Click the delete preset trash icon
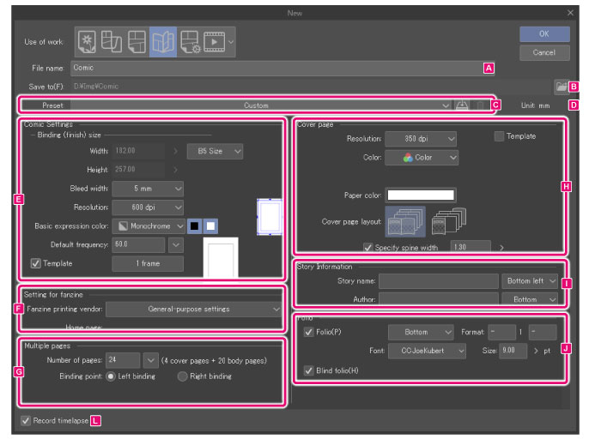This screenshot has height=439, width=595. pos(480,105)
